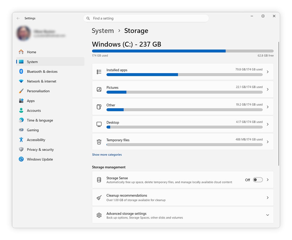The height and width of the screenshot is (240, 292).
Task: Open Temporary files details chevron
Action: point(268,142)
